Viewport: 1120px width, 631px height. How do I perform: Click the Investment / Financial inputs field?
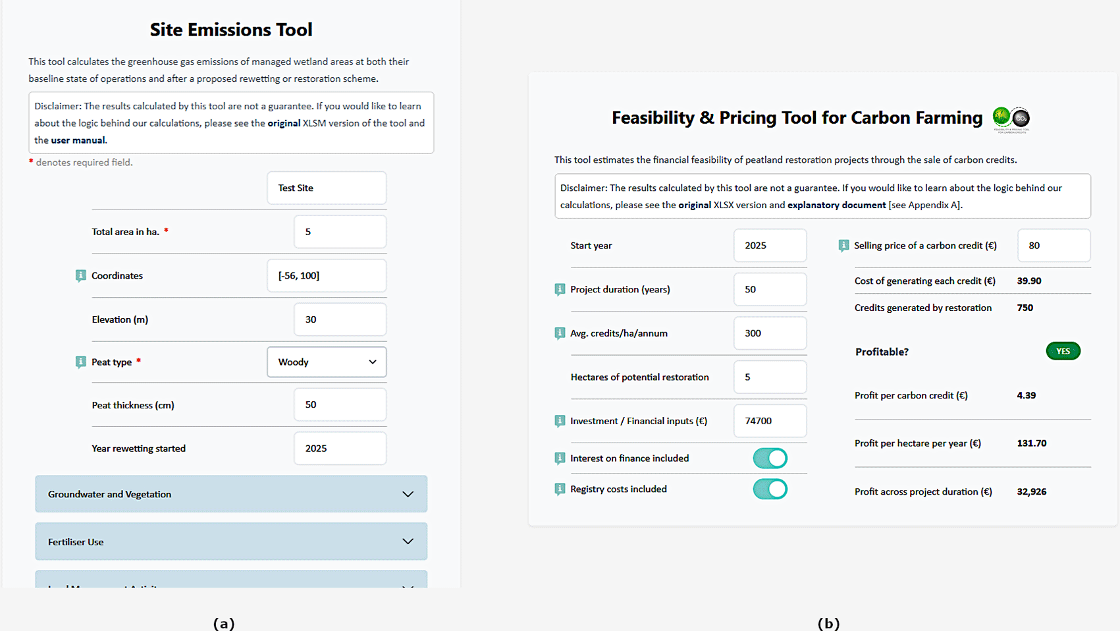pyautogui.click(x=770, y=421)
